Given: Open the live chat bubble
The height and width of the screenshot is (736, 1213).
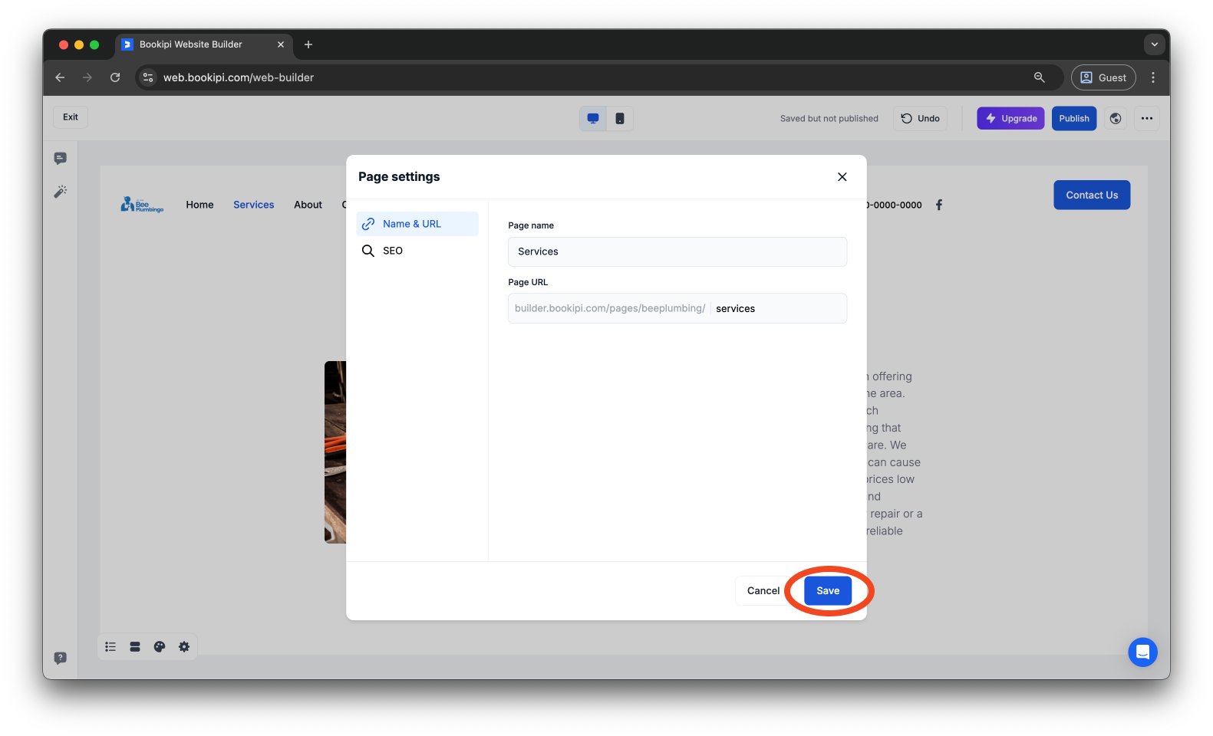Looking at the screenshot, I should click(x=1142, y=652).
